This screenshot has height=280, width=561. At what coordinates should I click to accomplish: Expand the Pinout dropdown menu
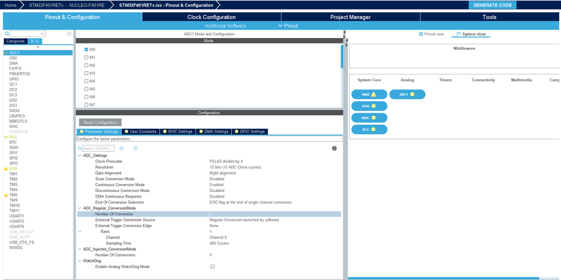(288, 26)
